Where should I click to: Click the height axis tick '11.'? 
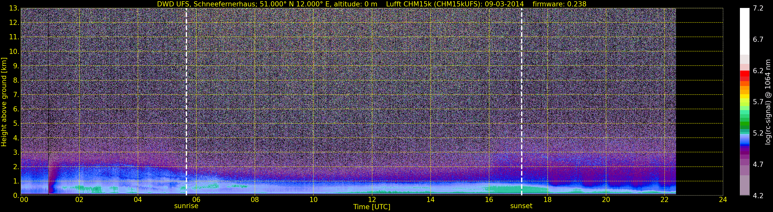[x=14, y=37]
